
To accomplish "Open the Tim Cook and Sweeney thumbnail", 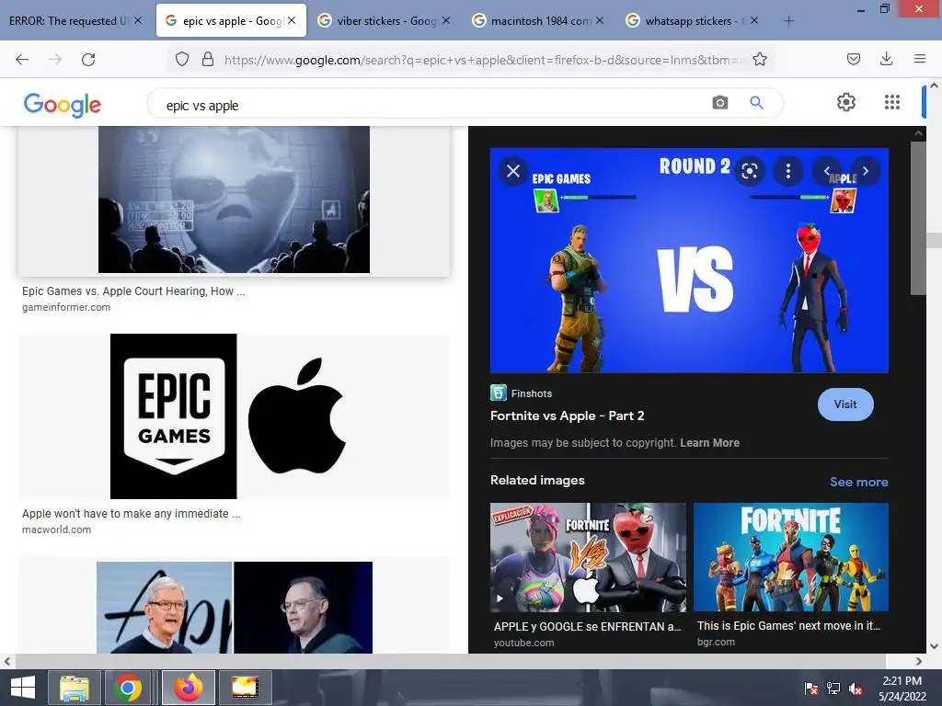I will click(x=234, y=607).
